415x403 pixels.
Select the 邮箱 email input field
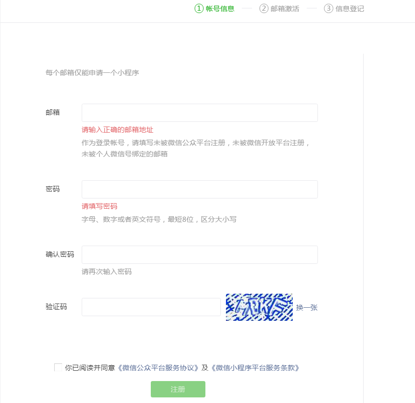point(199,113)
